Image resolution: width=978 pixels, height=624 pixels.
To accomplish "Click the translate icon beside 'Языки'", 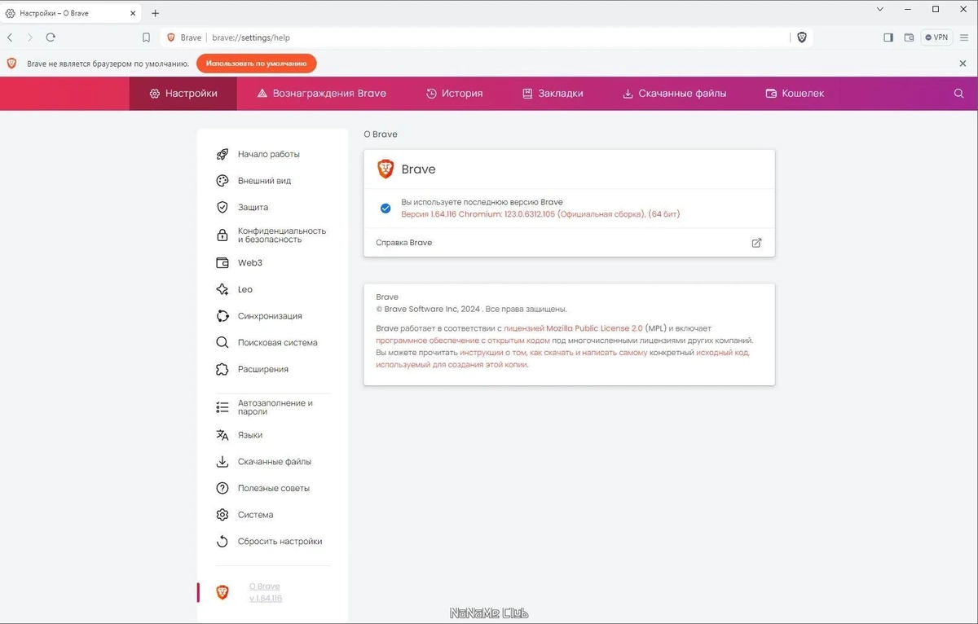I will tap(222, 435).
